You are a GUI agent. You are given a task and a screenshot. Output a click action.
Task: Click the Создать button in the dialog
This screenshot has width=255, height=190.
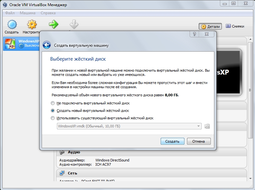pyautogui.click(x=172, y=141)
